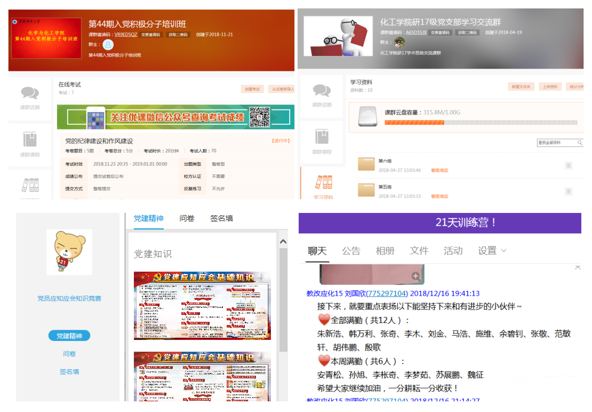
Task: Open 课群话题 chat icon in the 第44期 panel
Action: pos(30,94)
